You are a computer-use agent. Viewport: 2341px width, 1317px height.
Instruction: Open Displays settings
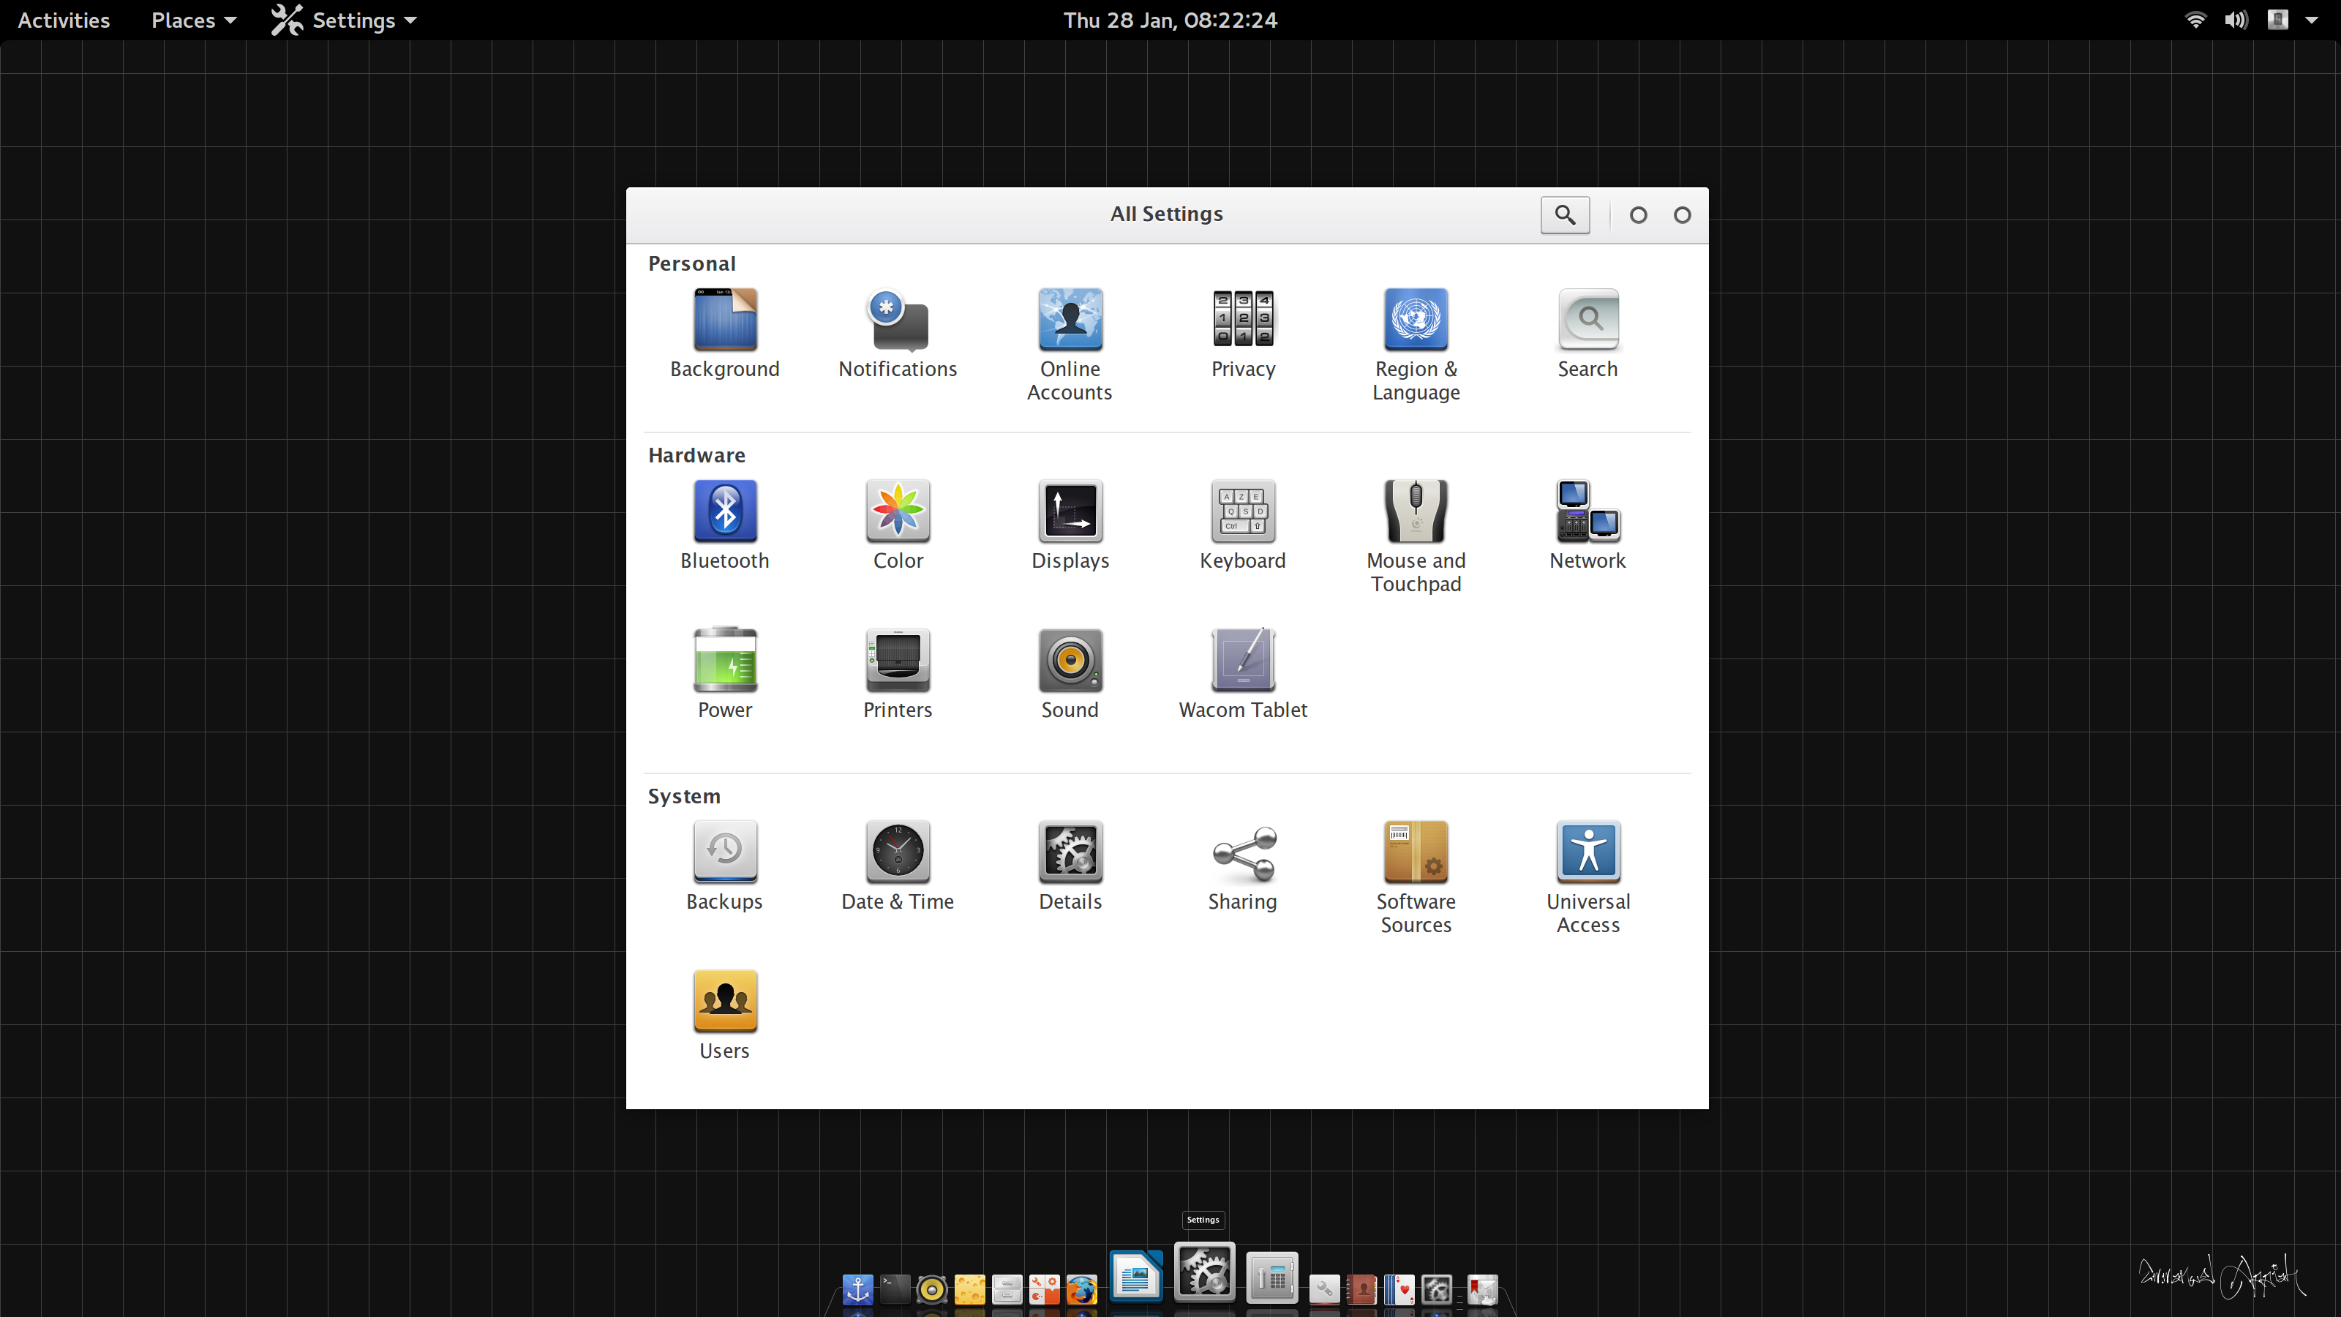tap(1070, 525)
